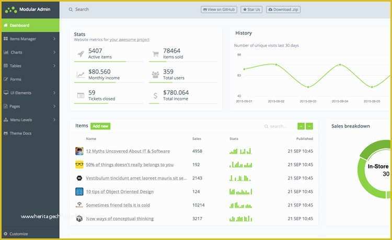
Task: Click the items table search field
Action: (x=279, y=126)
